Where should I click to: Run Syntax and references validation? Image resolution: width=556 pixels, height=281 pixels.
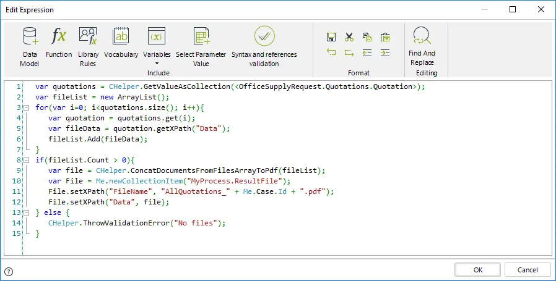[x=264, y=47]
